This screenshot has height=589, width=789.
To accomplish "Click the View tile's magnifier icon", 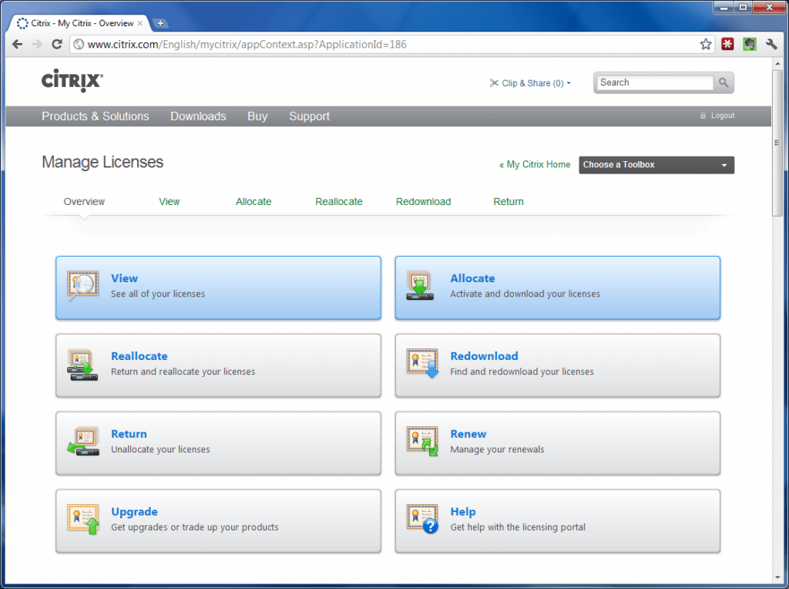I will [82, 284].
